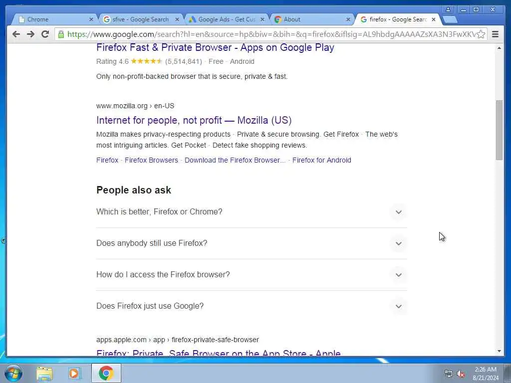Open the taskbar clock showing 2:26 AM
The image size is (511, 383).
pos(486,374)
